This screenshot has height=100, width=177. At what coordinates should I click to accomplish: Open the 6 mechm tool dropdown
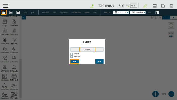[138, 12]
